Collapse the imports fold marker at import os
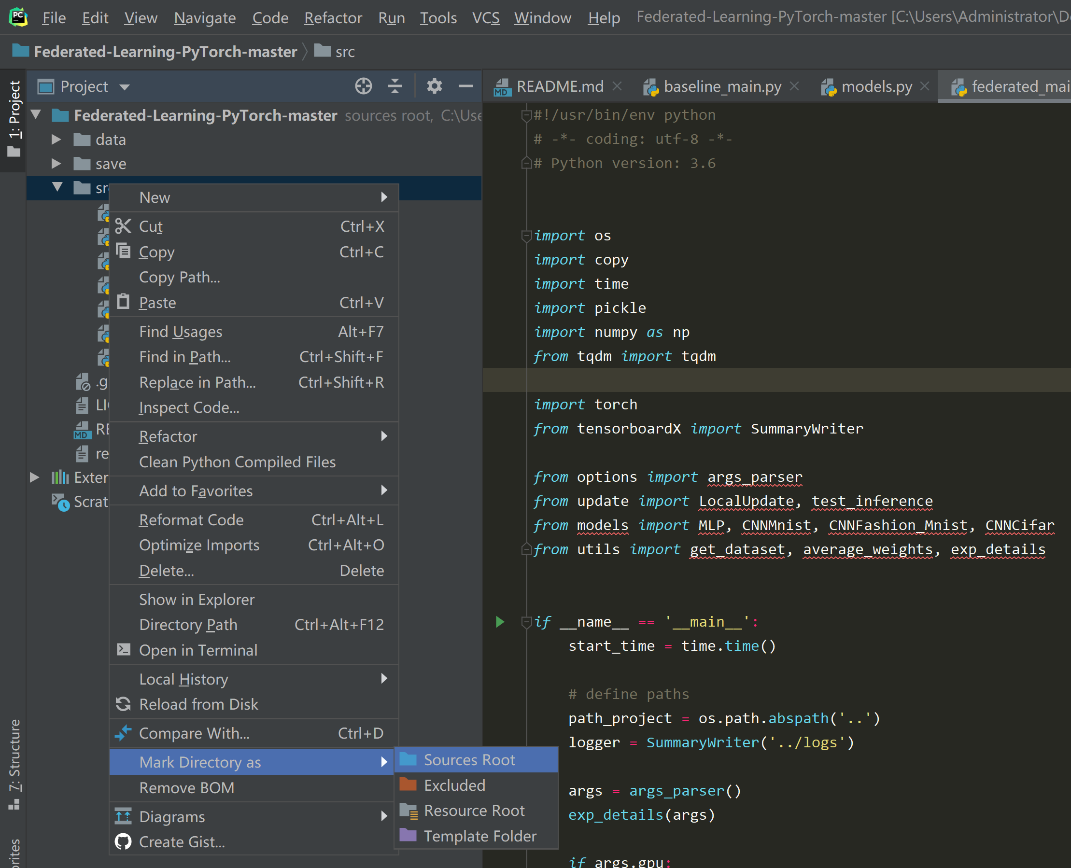Screen dimensions: 1071x868 point(526,236)
